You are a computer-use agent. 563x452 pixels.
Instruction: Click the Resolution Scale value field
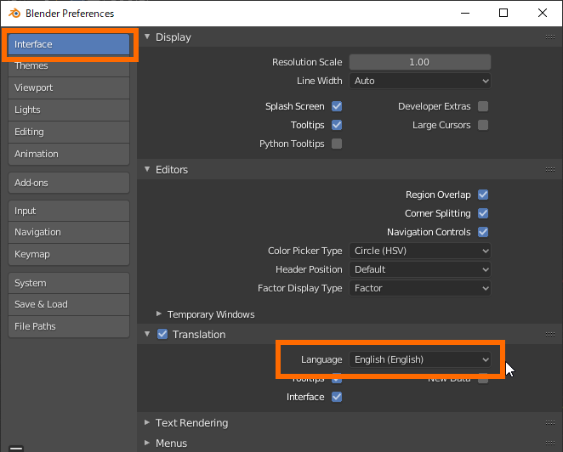[420, 62]
